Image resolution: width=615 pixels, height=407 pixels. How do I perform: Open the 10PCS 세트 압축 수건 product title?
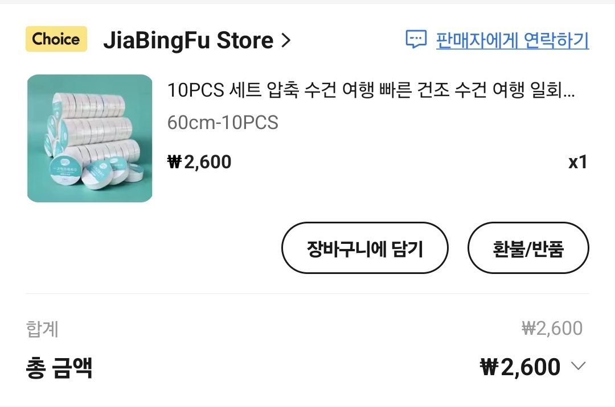click(371, 90)
